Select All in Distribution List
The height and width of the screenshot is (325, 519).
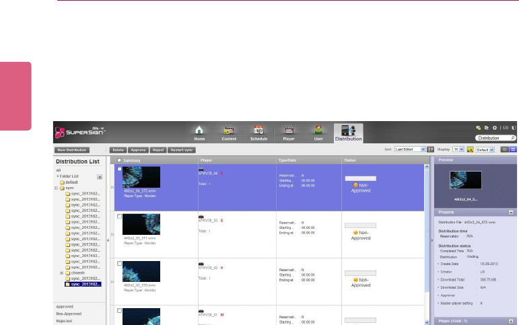pyautogui.click(x=59, y=170)
